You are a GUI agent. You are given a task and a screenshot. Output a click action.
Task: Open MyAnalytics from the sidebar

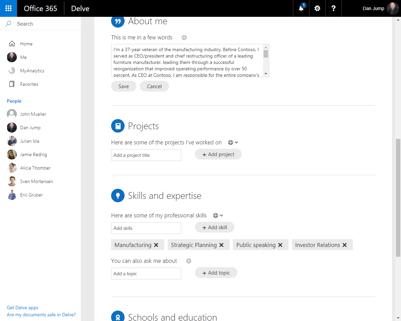point(32,71)
